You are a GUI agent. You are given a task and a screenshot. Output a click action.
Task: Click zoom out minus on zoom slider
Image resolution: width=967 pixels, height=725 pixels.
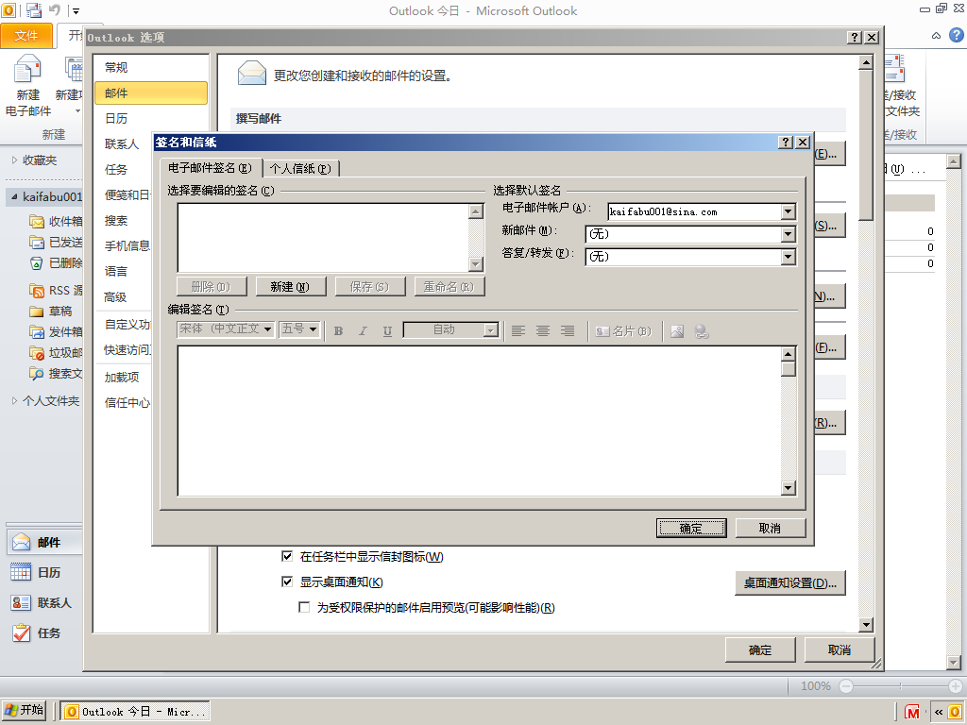pos(846,686)
